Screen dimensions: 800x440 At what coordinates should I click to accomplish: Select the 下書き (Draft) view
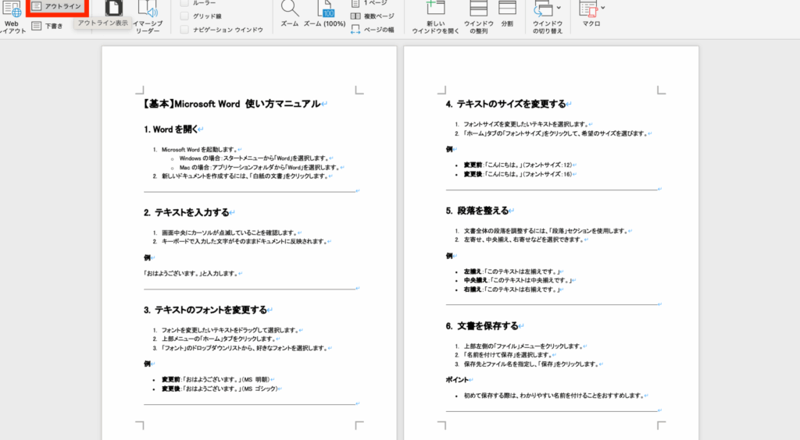coord(47,26)
